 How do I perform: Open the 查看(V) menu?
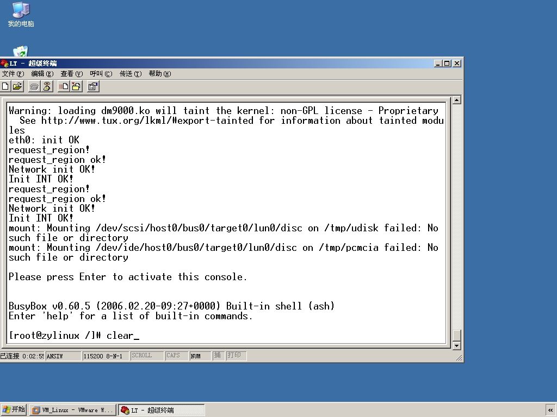[x=71, y=74]
